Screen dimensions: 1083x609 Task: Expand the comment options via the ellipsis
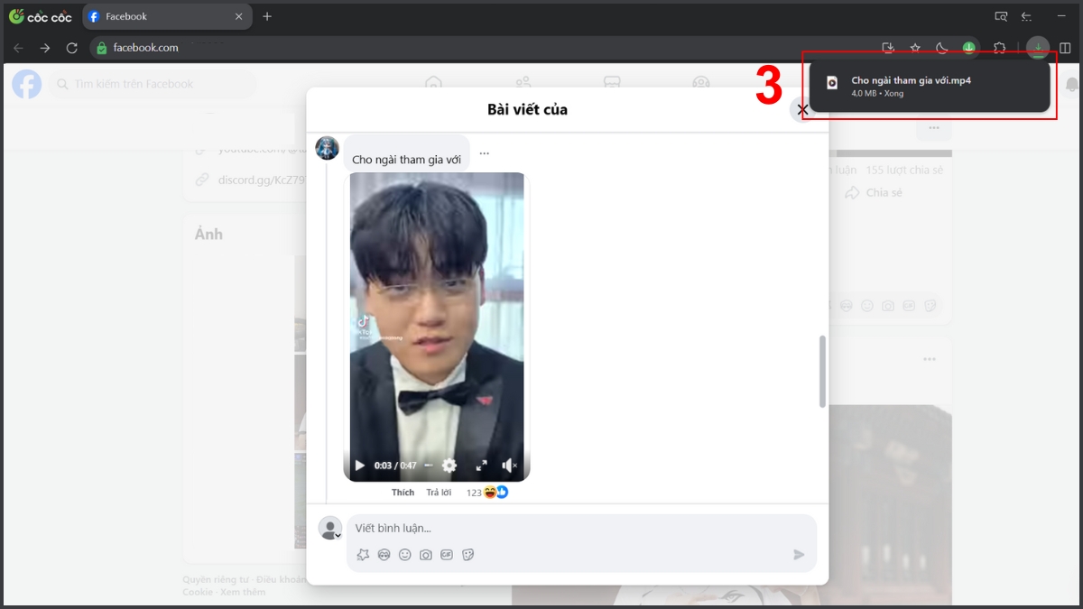tap(484, 152)
